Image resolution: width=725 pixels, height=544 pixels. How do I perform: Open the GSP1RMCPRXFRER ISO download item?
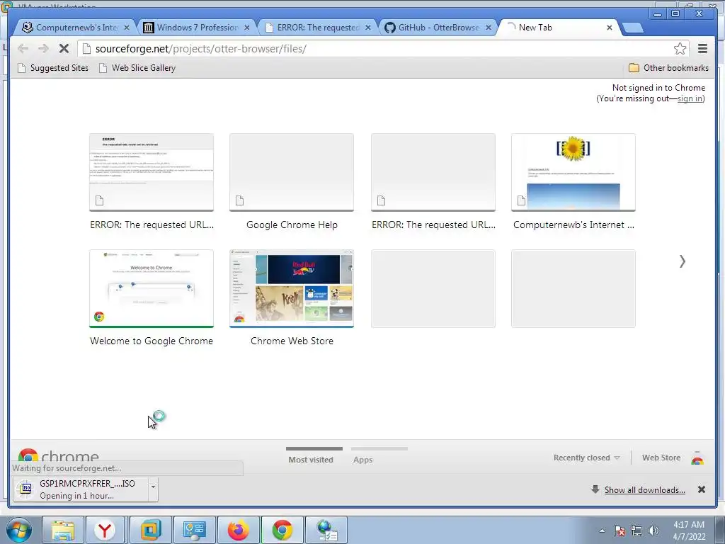81,489
